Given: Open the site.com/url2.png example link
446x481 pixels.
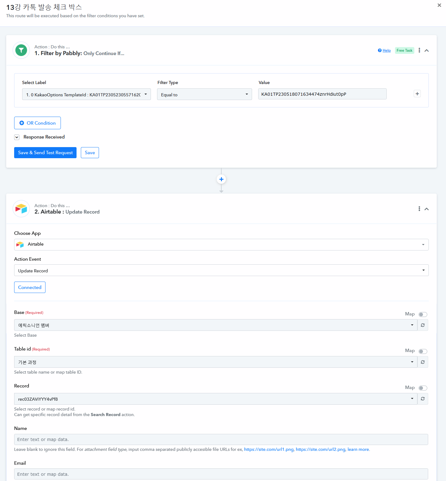Looking at the screenshot, I should pos(321,449).
